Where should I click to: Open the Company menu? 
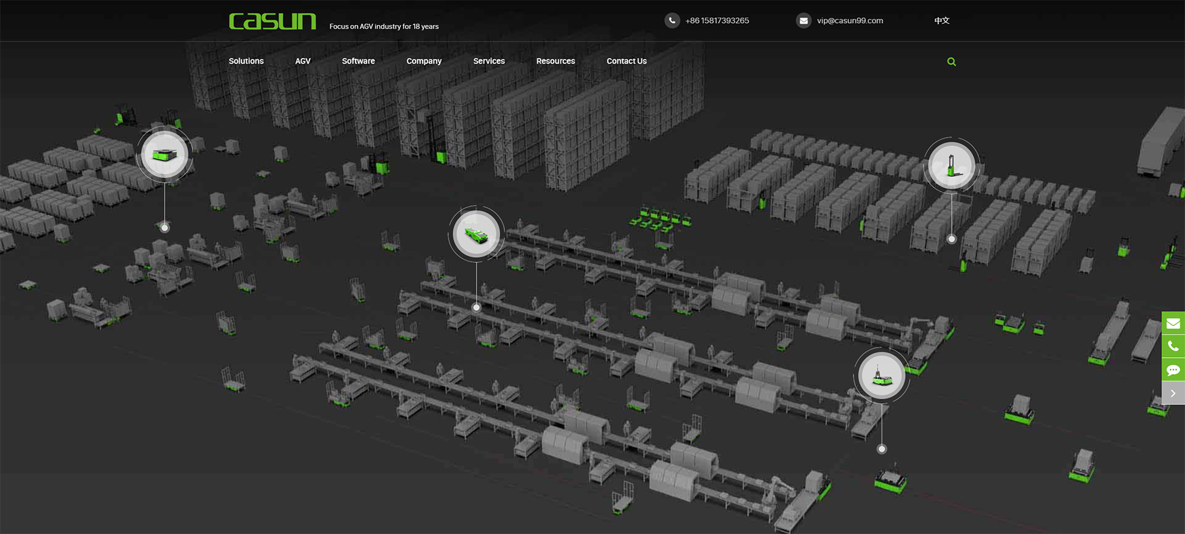[x=424, y=61]
